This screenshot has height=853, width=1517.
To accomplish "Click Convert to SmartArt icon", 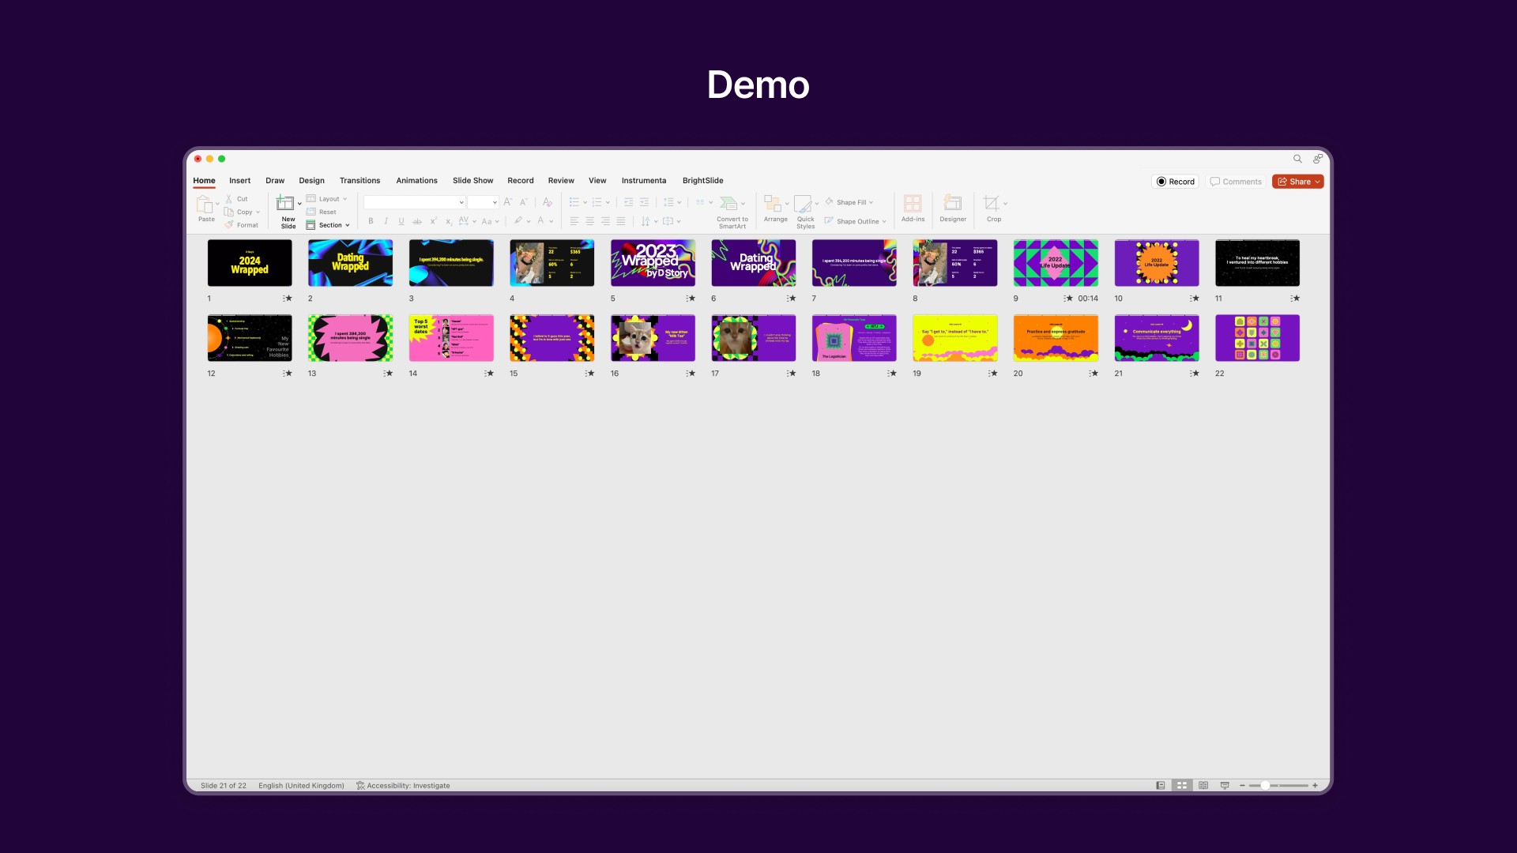I will point(730,204).
